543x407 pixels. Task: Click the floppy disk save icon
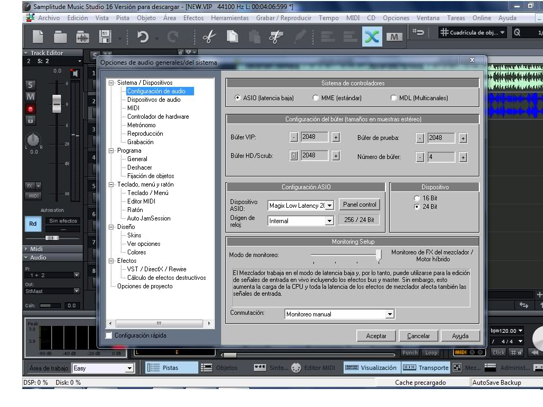tap(105, 36)
